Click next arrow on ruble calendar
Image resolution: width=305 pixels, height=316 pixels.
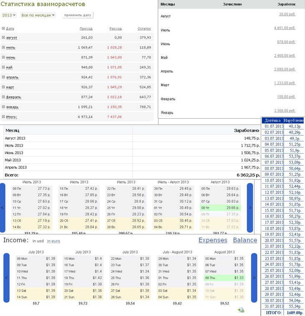click(x=250, y=207)
